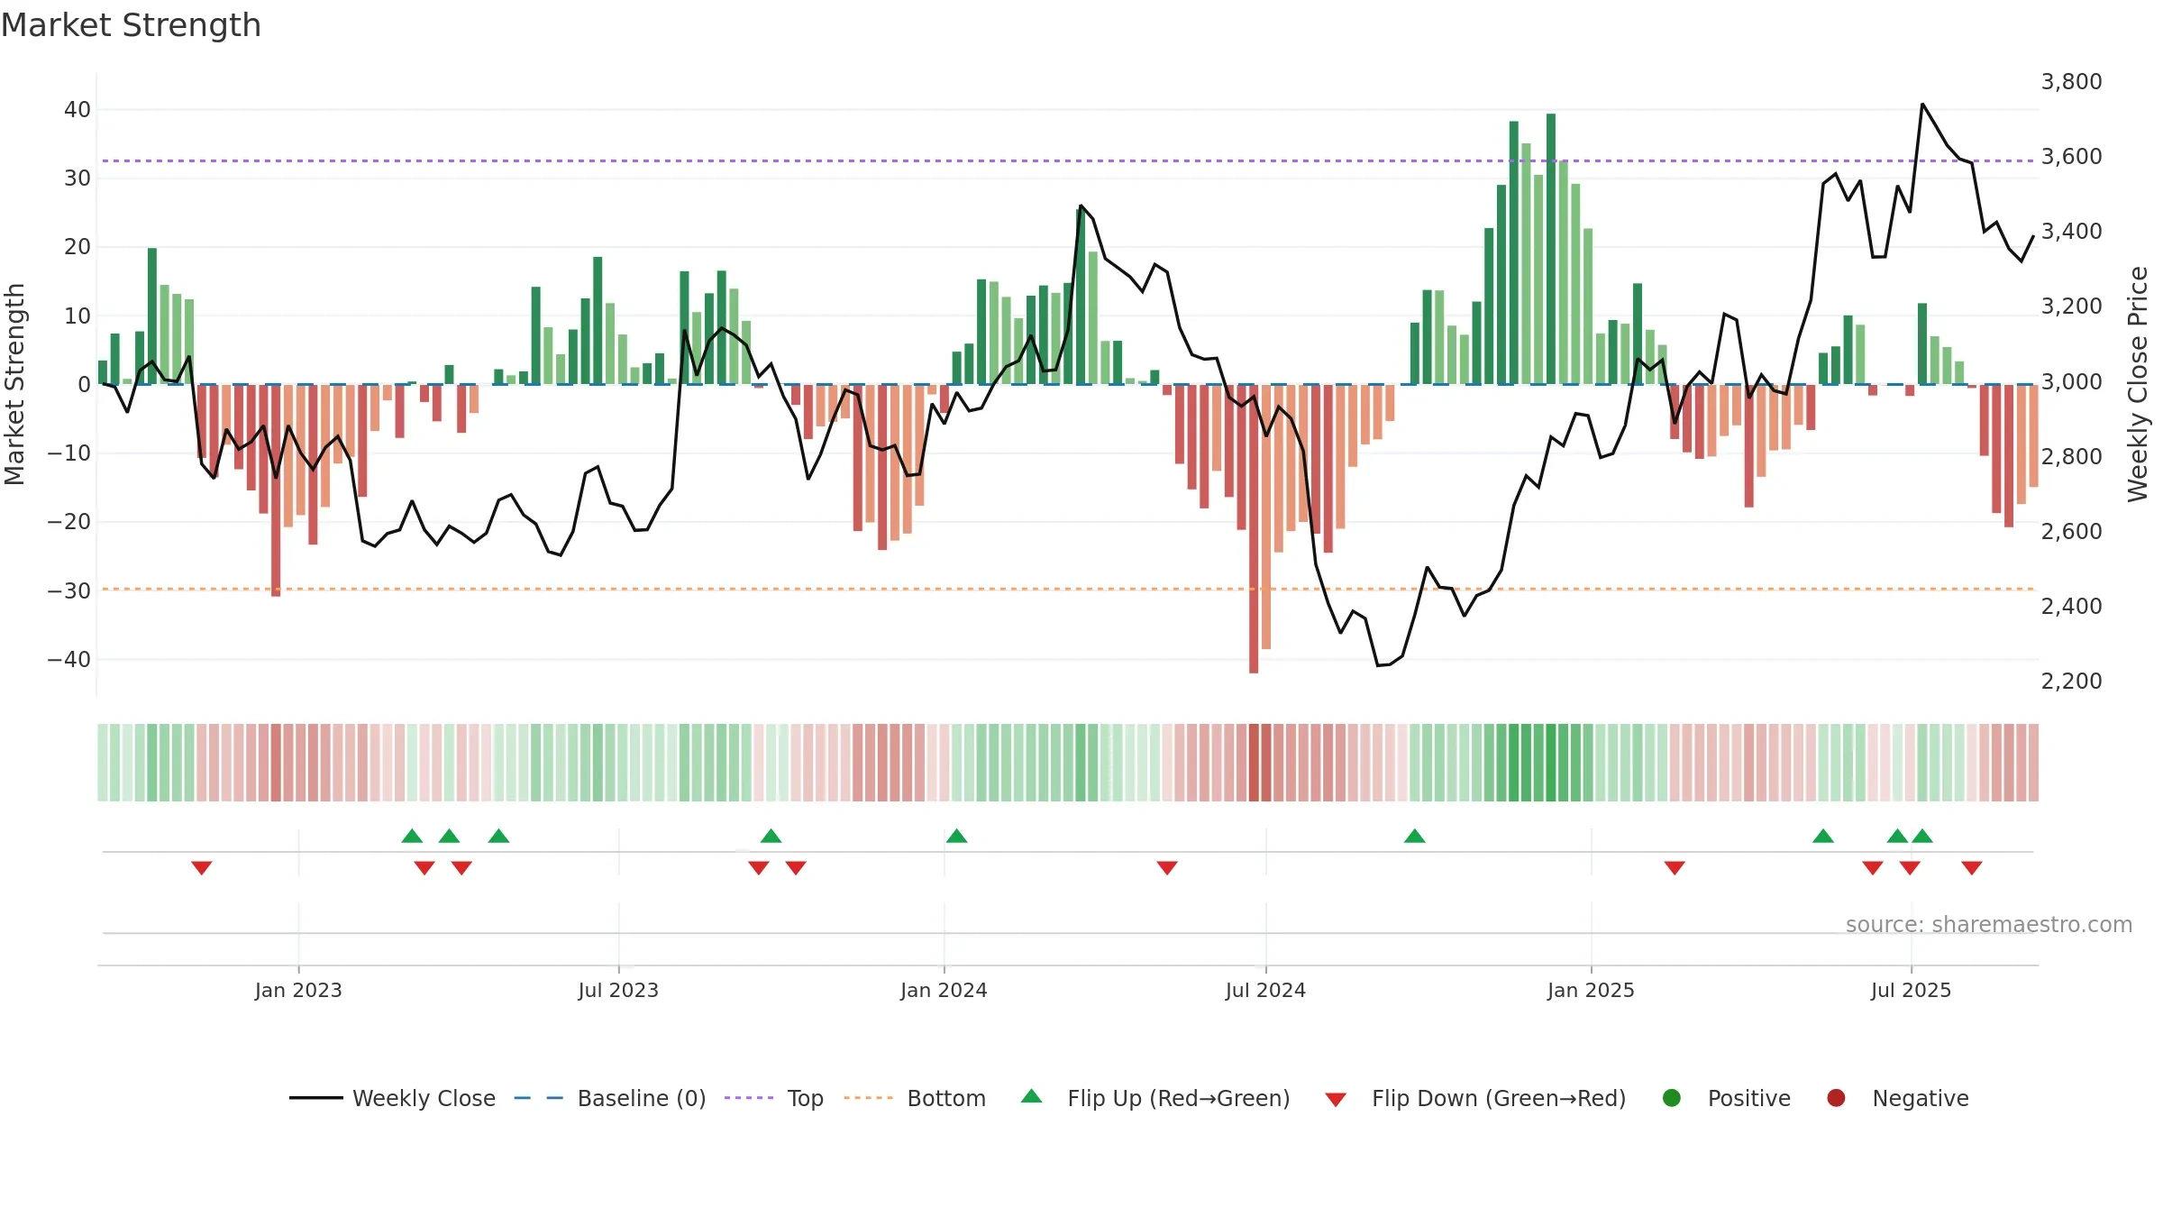This screenshot has height=1217, width=2163.
Task: Toggle the Bottom legend entry
Action: [x=915, y=1098]
